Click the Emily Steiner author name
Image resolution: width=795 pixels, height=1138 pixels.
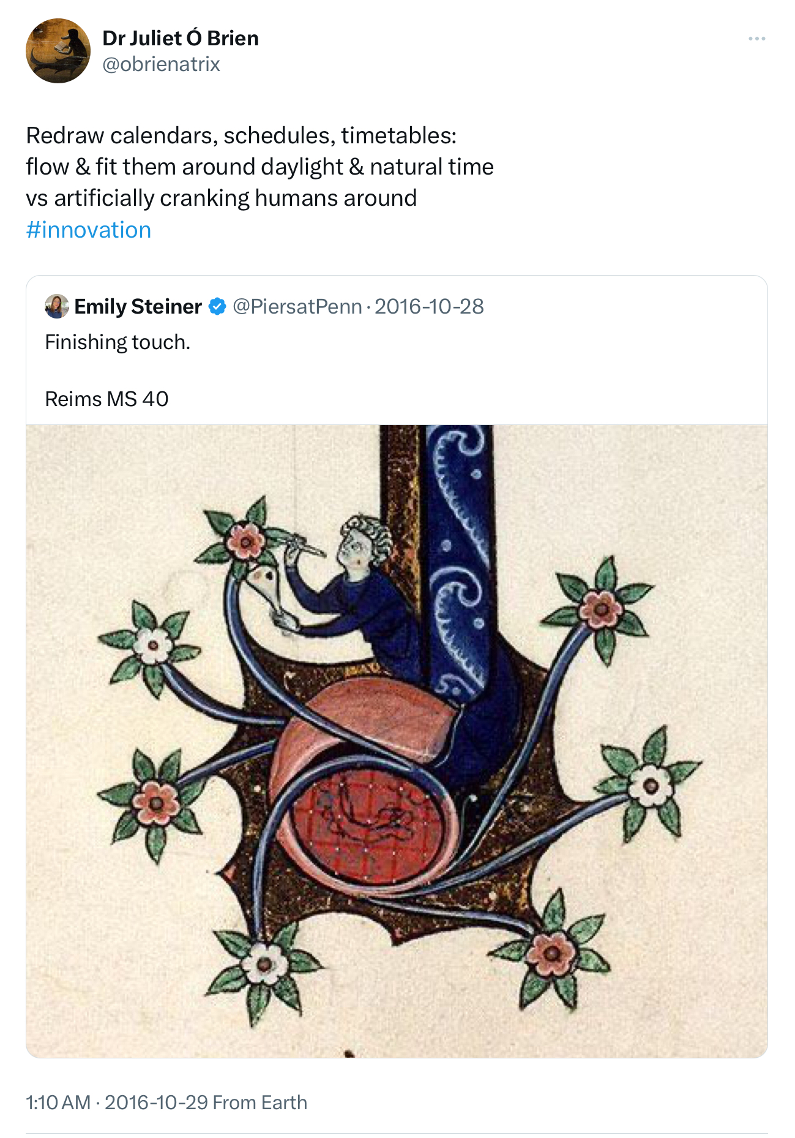(x=138, y=306)
